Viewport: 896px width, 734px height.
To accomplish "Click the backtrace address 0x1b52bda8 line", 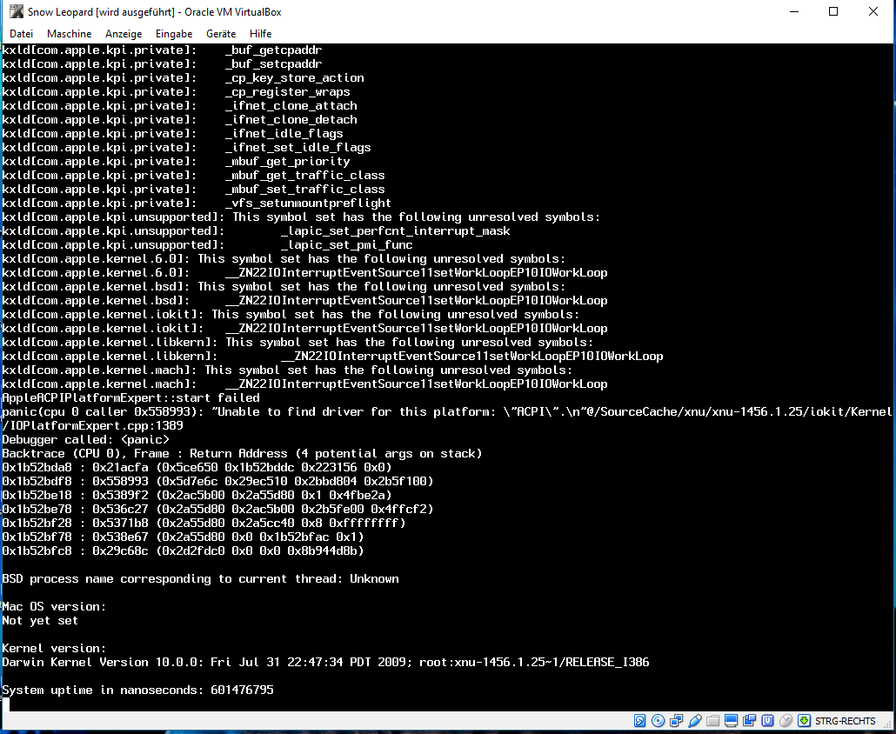I will coord(197,467).
